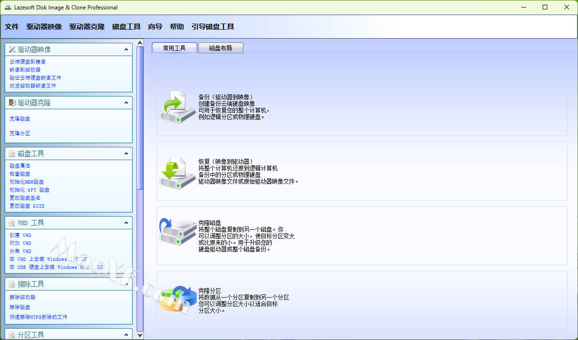This screenshot has height=340, width=578.
Task: Click the restore (映像到驱动器) download drive icon
Action: 177,173
